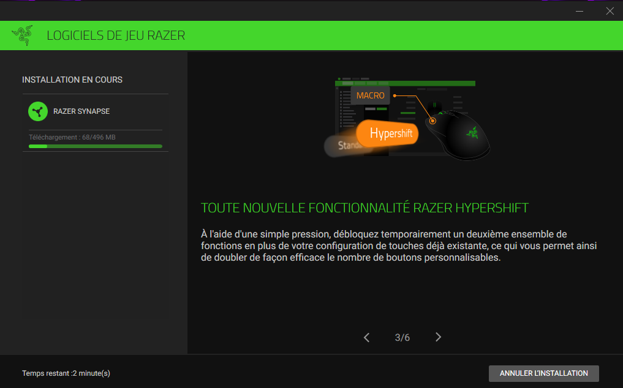Go to previous slide arrow
Viewport: 623px width, 388px height.
[x=366, y=338]
